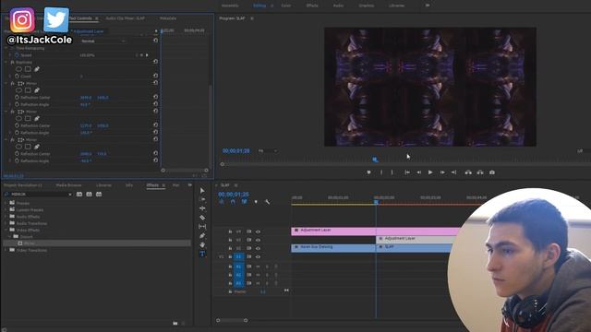The image size is (591, 332).
Task: Switch to the Assembly workspace
Action: point(230,6)
